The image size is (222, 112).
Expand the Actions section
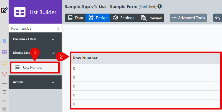tap(35, 82)
